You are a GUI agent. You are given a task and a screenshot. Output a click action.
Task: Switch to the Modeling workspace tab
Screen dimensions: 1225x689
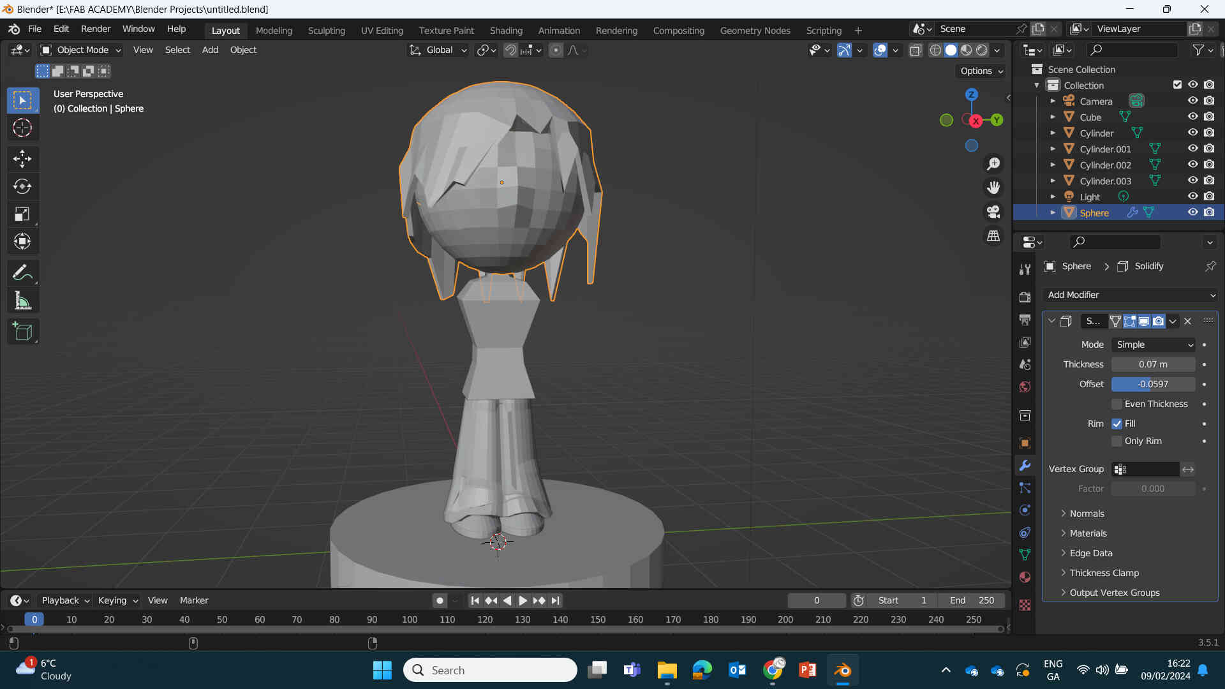coord(274,30)
